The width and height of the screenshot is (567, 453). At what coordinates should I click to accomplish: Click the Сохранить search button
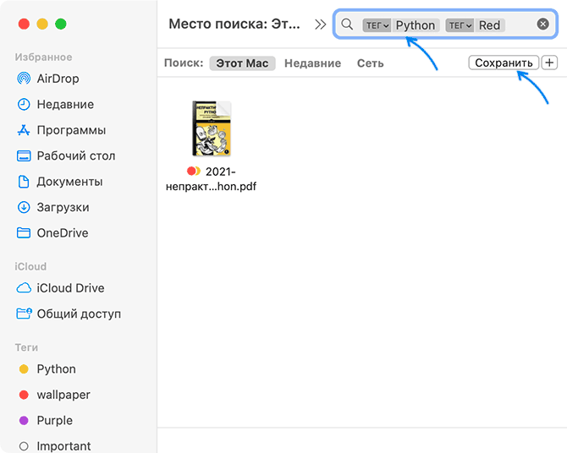tap(504, 63)
